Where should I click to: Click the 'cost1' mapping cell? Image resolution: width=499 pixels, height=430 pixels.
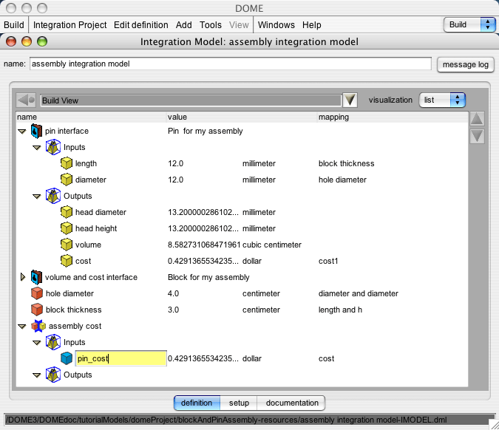[x=328, y=261]
